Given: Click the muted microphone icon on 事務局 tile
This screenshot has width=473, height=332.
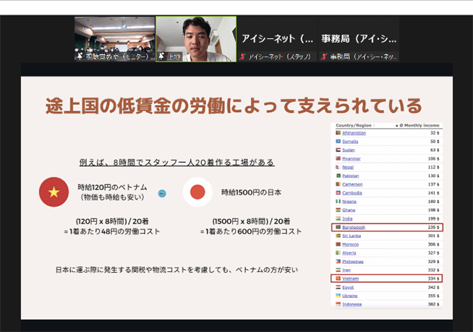Looking at the screenshot, I should (x=324, y=56).
